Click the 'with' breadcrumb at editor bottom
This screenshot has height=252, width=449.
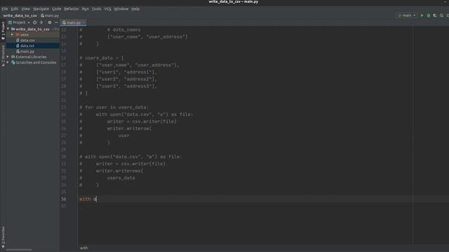(84, 248)
